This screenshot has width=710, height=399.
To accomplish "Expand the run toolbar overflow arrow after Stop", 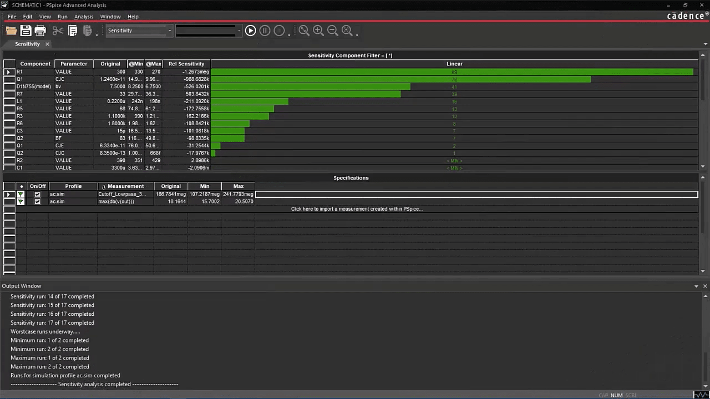I will pos(289,34).
